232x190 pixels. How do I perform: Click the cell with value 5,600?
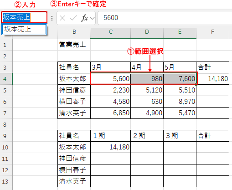[x=111, y=79]
